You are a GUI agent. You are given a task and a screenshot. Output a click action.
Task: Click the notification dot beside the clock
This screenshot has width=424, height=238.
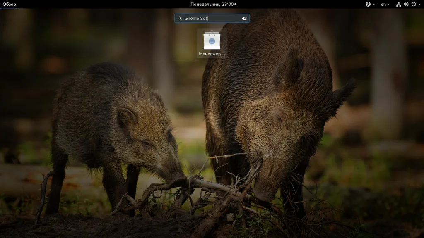236,4
